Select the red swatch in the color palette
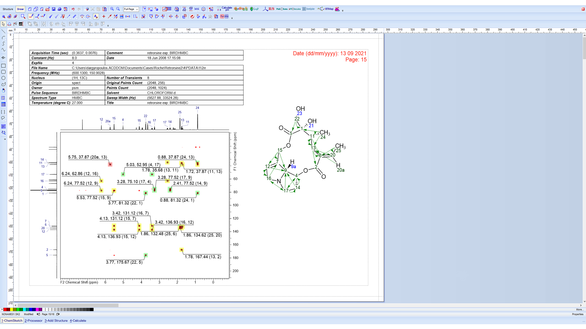The image size is (586, 329). click(5, 310)
